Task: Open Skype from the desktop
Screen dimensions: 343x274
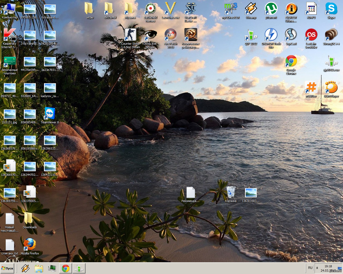Action: click(x=331, y=11)
